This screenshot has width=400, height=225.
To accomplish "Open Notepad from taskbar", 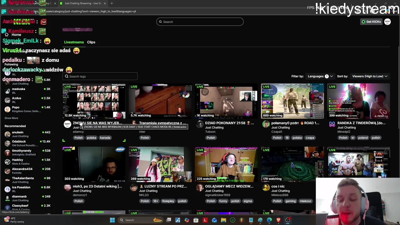I will point(251,220).
